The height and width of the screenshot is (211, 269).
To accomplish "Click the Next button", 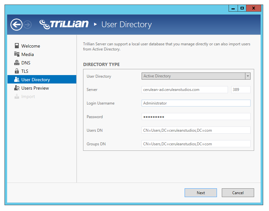I will pos(200,193).
